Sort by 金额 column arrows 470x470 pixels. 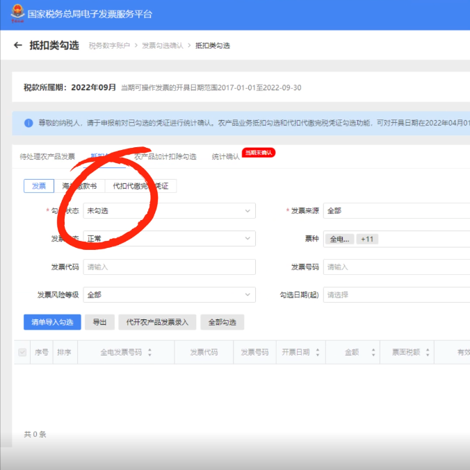pyautogui.click(x=373, y=353)
